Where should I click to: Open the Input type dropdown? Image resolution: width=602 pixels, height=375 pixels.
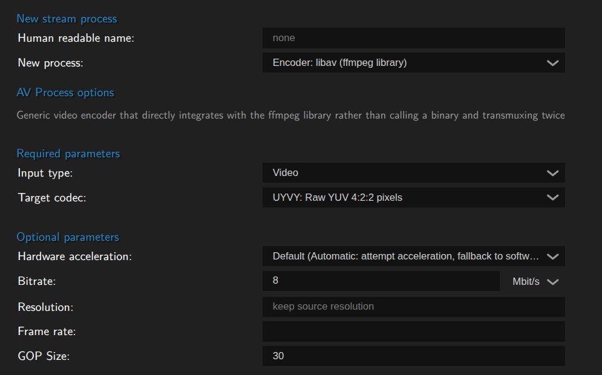click(x=413, y=172)
